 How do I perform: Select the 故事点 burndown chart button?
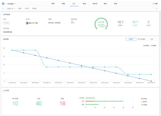click(x=131, y=39)
